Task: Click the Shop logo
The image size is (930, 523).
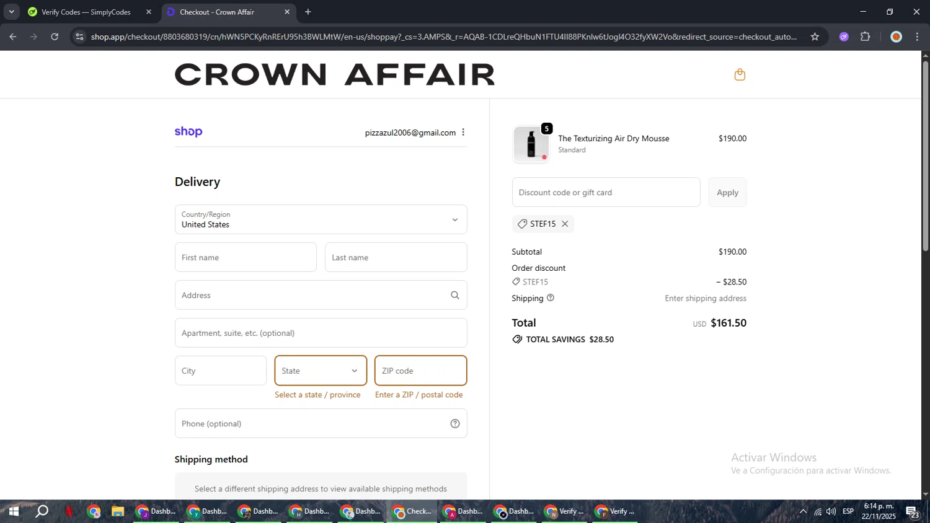Action: tap(188, 131)
